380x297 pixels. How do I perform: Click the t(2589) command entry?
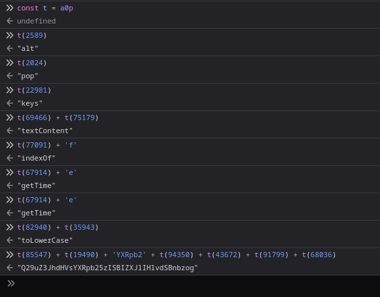(32, 35)
